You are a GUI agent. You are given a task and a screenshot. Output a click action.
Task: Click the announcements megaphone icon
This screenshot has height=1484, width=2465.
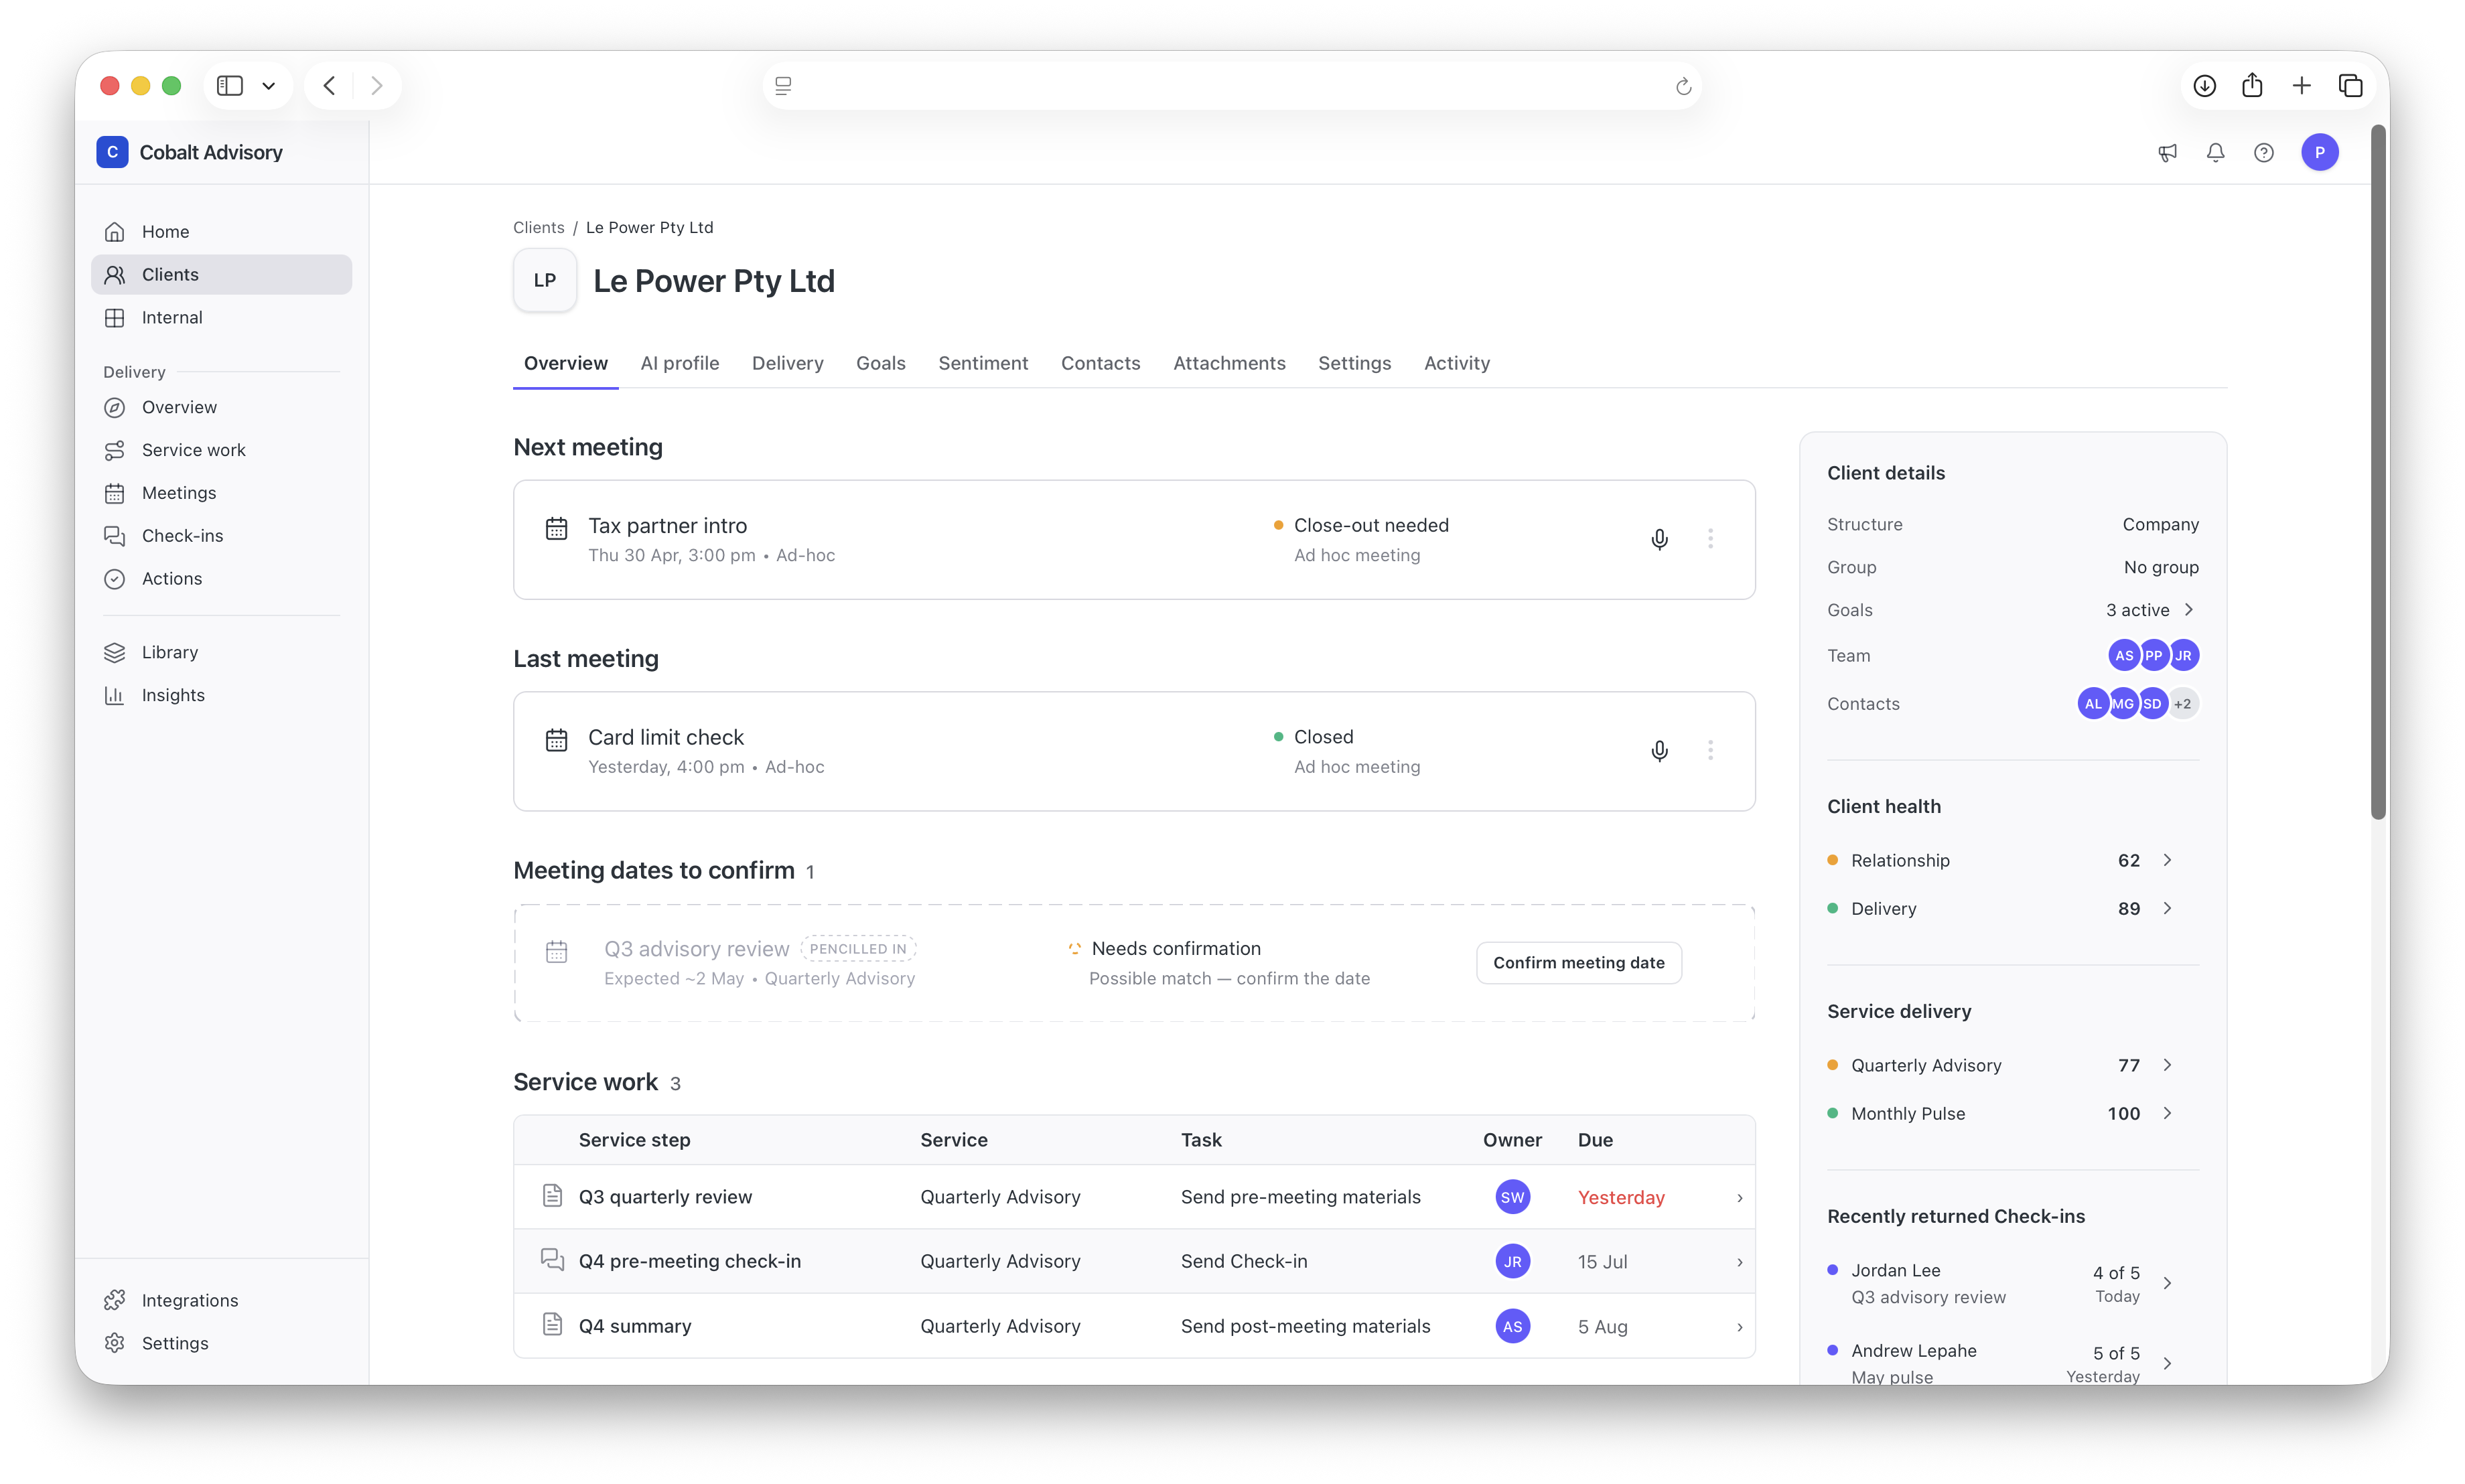click(x=2167, y=153)
